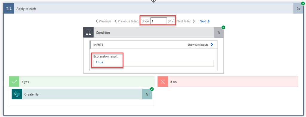306x117 pixels.
Task: Collapse the Condition action header
Action: tap(154, 32)
